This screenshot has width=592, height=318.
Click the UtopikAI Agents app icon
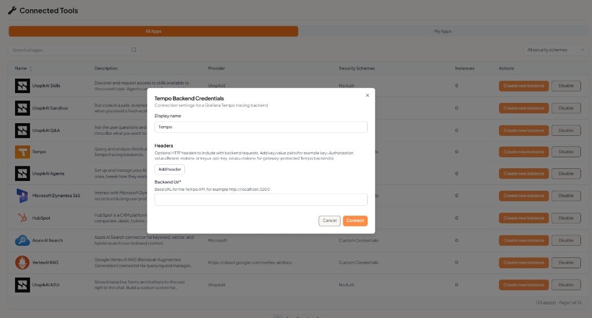[x=23, y=173]
